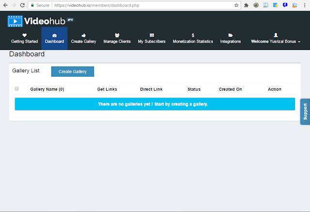Screen dimensions: 310x212
Task: Click the Getting Started heart icon
Action: pos(25,35)
